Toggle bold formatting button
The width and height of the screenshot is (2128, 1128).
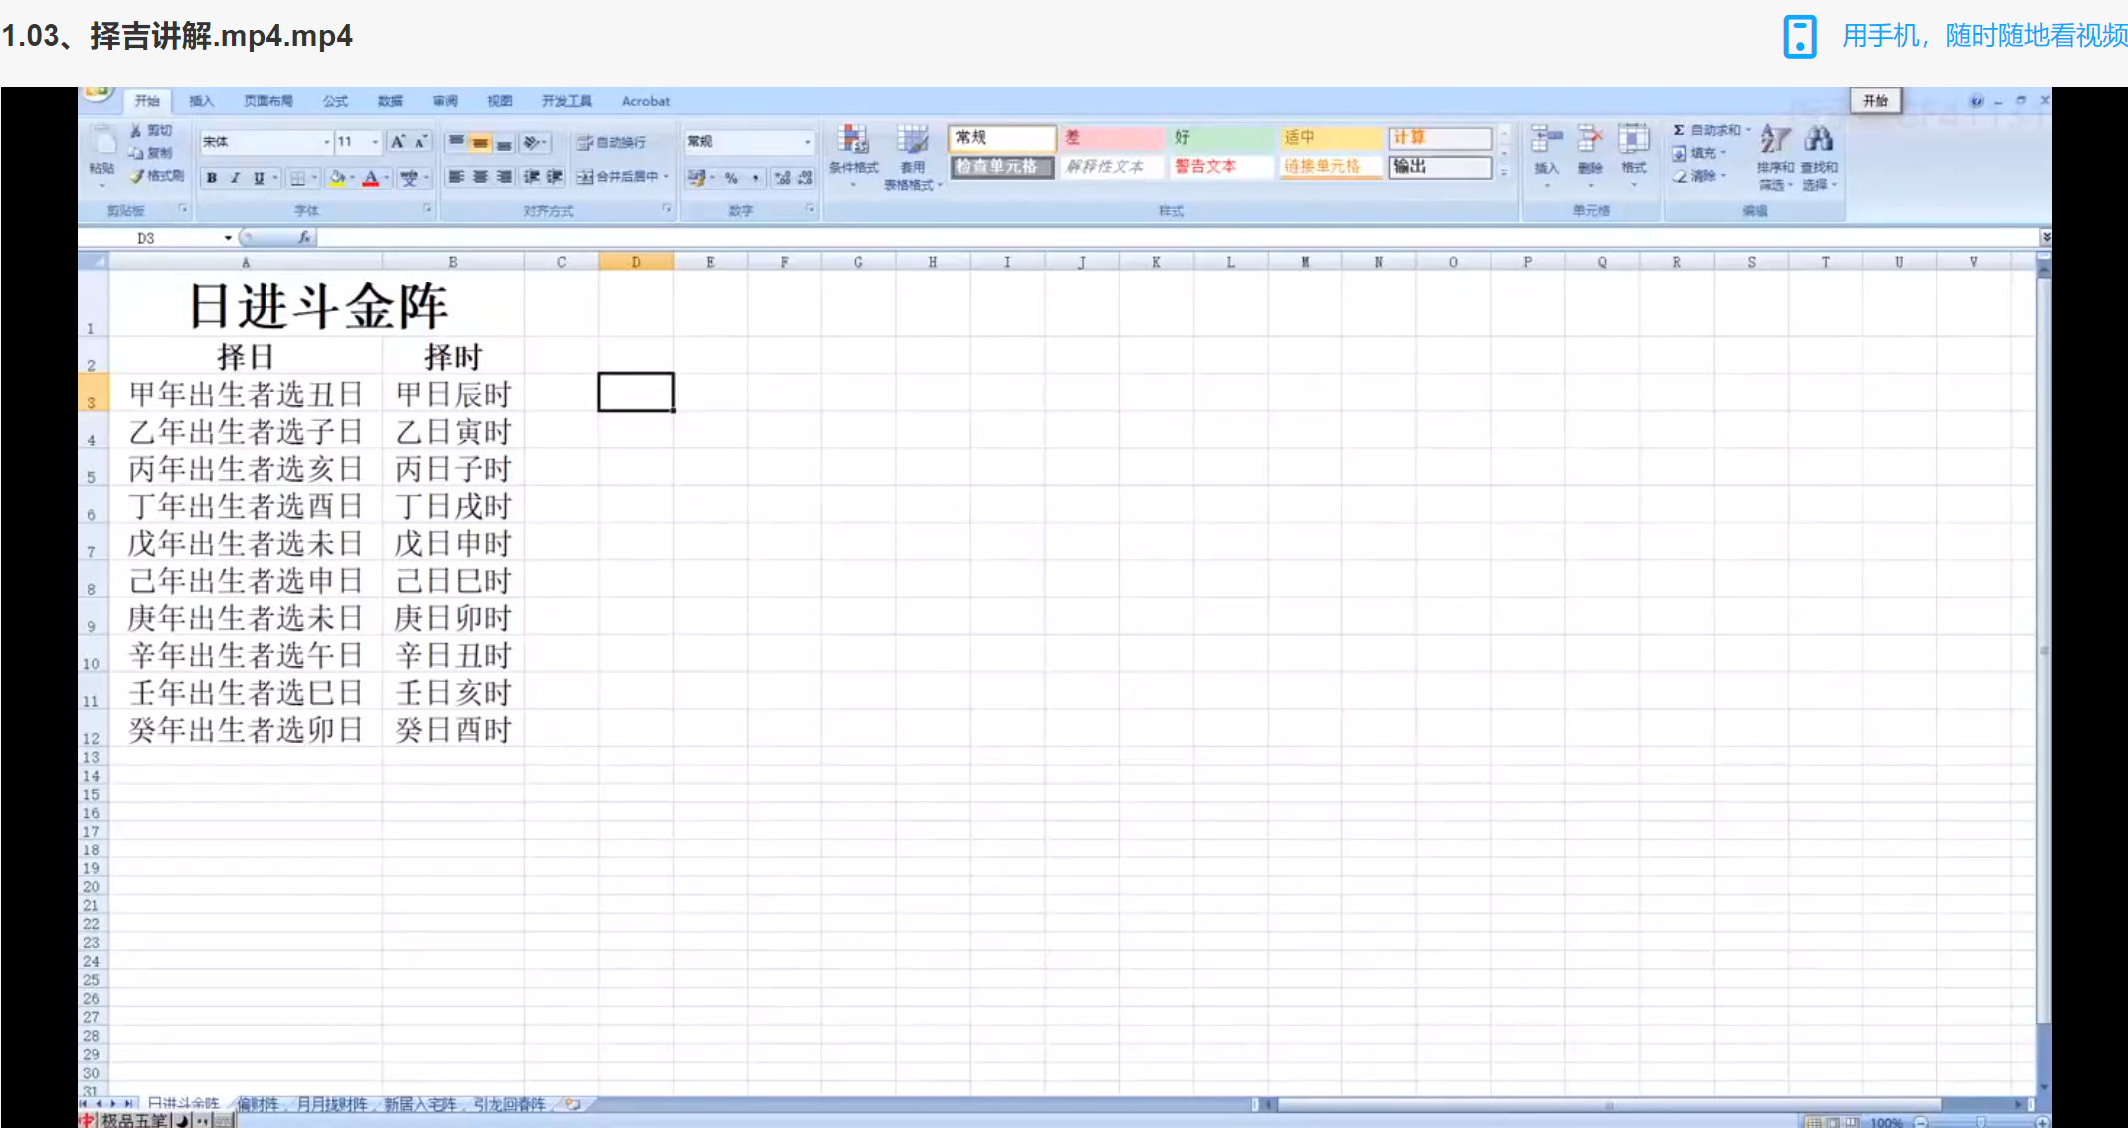[x=212, y=178]
